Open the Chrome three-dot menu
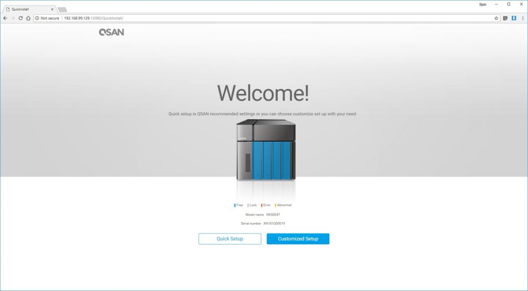Image resolution: width=528 pixels, height=291 pixels. [523, 18]
